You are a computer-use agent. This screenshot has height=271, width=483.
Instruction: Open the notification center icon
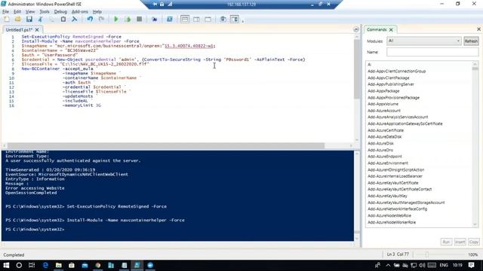[471, 265]
